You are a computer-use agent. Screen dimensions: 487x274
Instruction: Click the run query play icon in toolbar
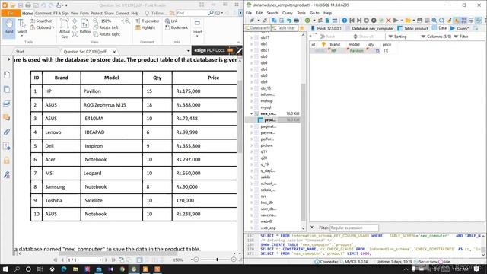coord(396,21)
